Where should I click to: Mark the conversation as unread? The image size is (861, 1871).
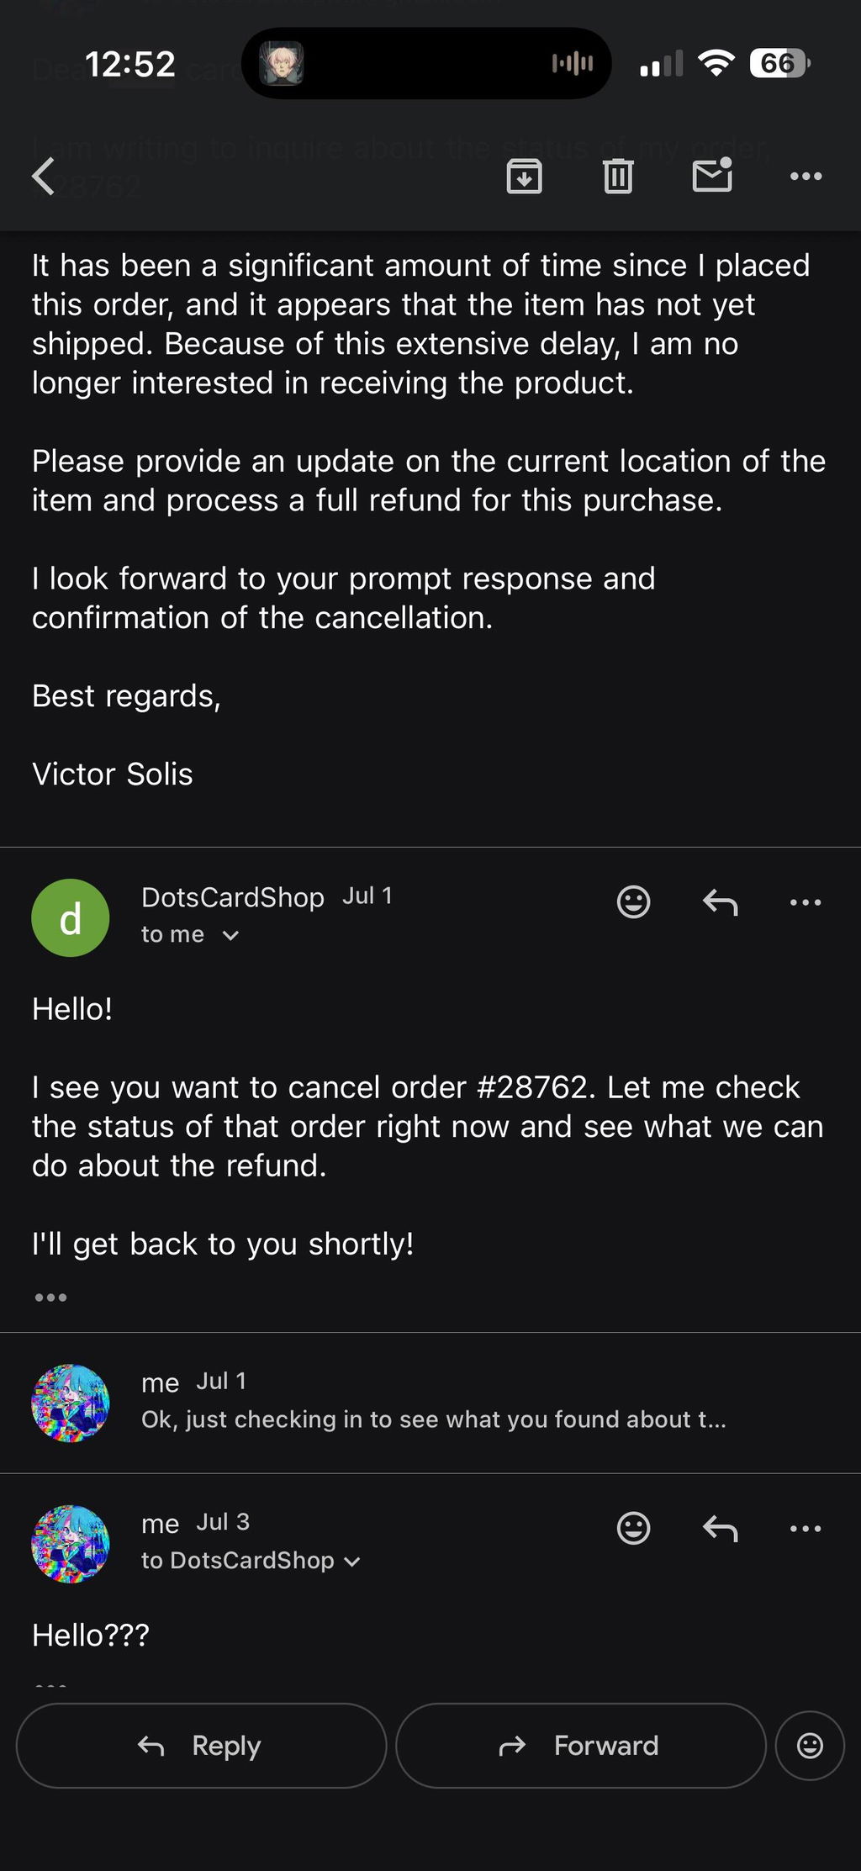712,175
